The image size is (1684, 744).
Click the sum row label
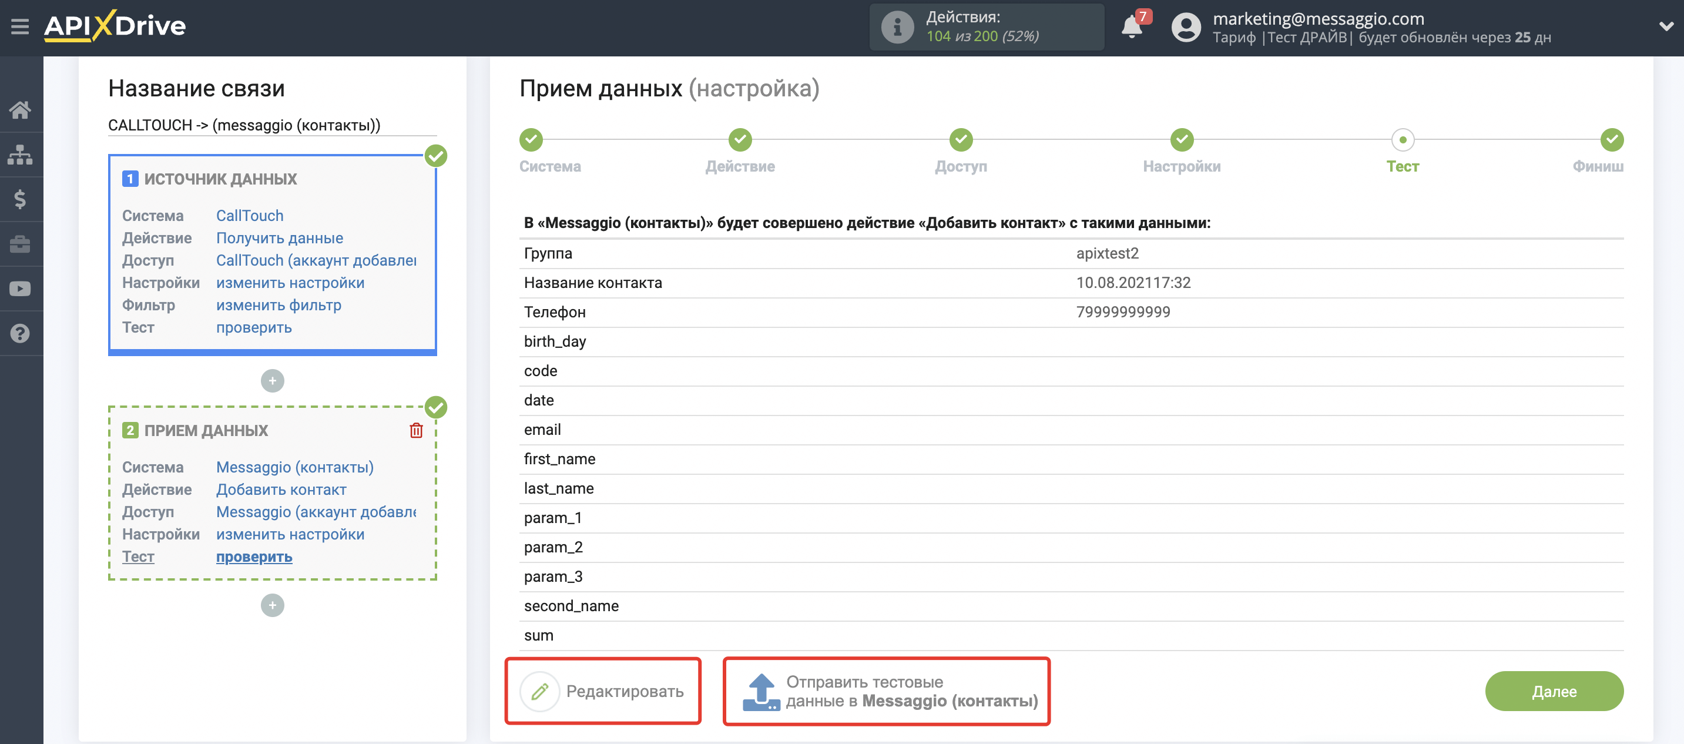coord(538,636)
